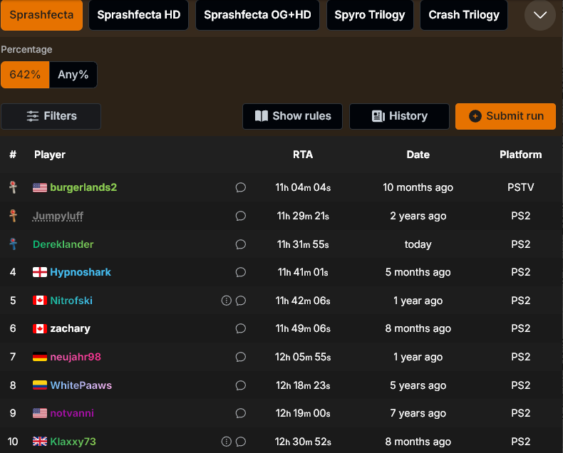Select the 642% percentage option
563x453 pixels.
click(x=25, y=75)
